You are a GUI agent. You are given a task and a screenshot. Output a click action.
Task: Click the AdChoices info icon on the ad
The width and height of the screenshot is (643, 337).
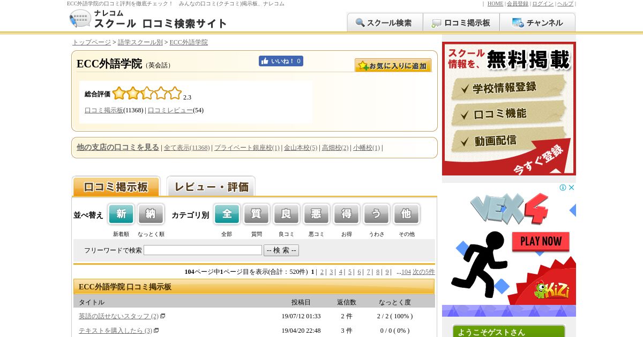tap(563, 188)
